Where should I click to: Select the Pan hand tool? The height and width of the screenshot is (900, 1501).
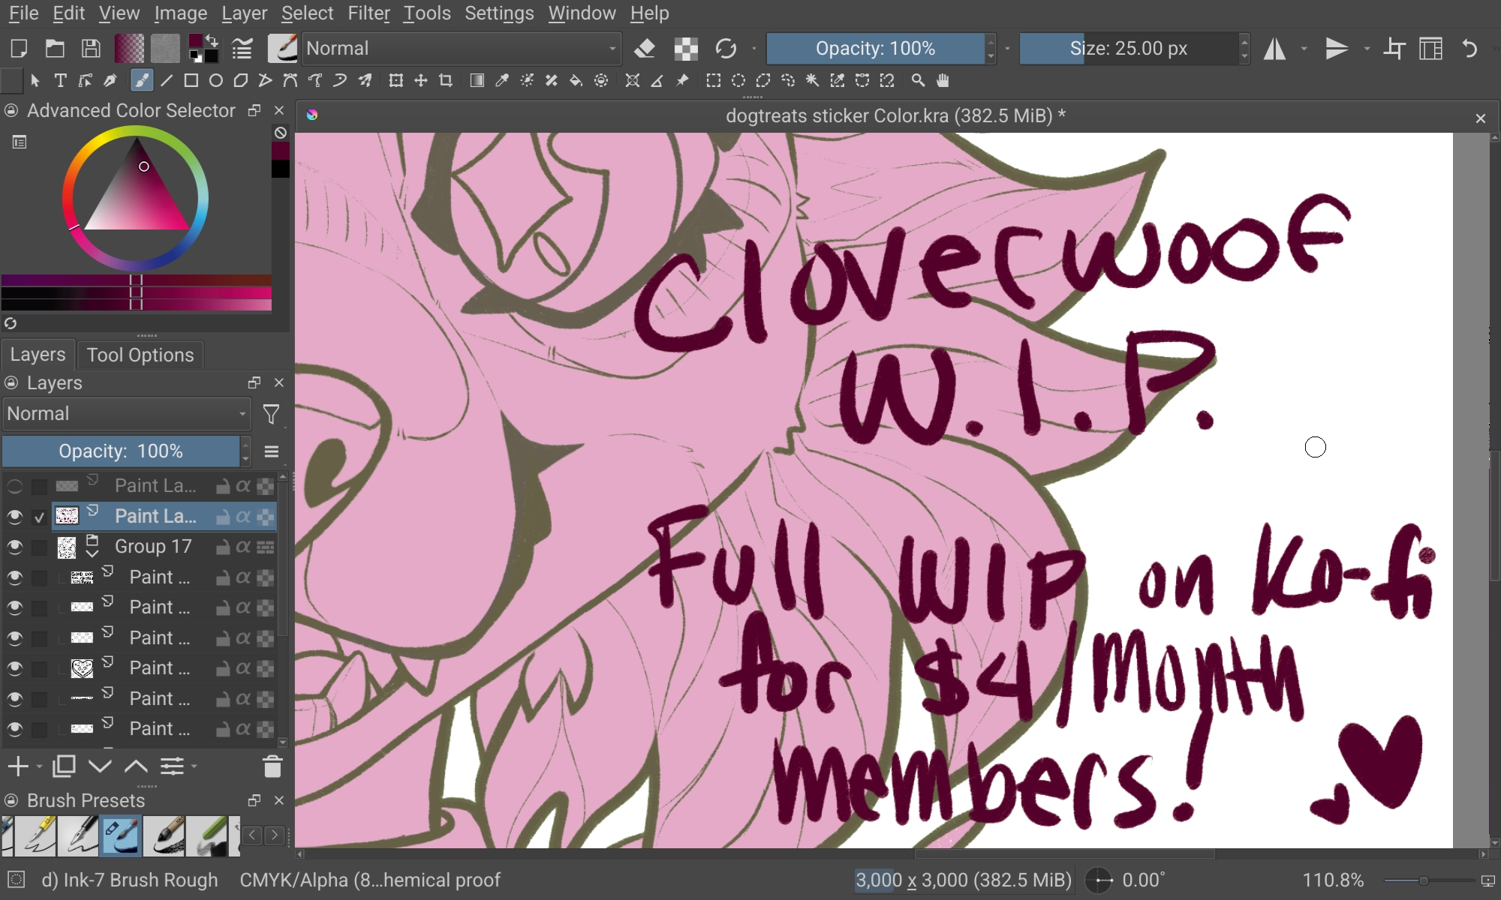click(943, 80)
